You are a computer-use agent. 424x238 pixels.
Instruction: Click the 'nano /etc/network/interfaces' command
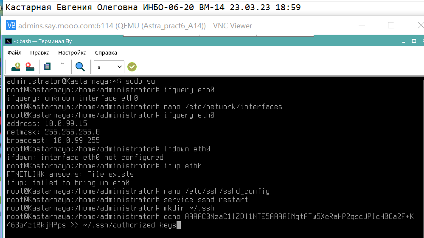tap(223, 107)
